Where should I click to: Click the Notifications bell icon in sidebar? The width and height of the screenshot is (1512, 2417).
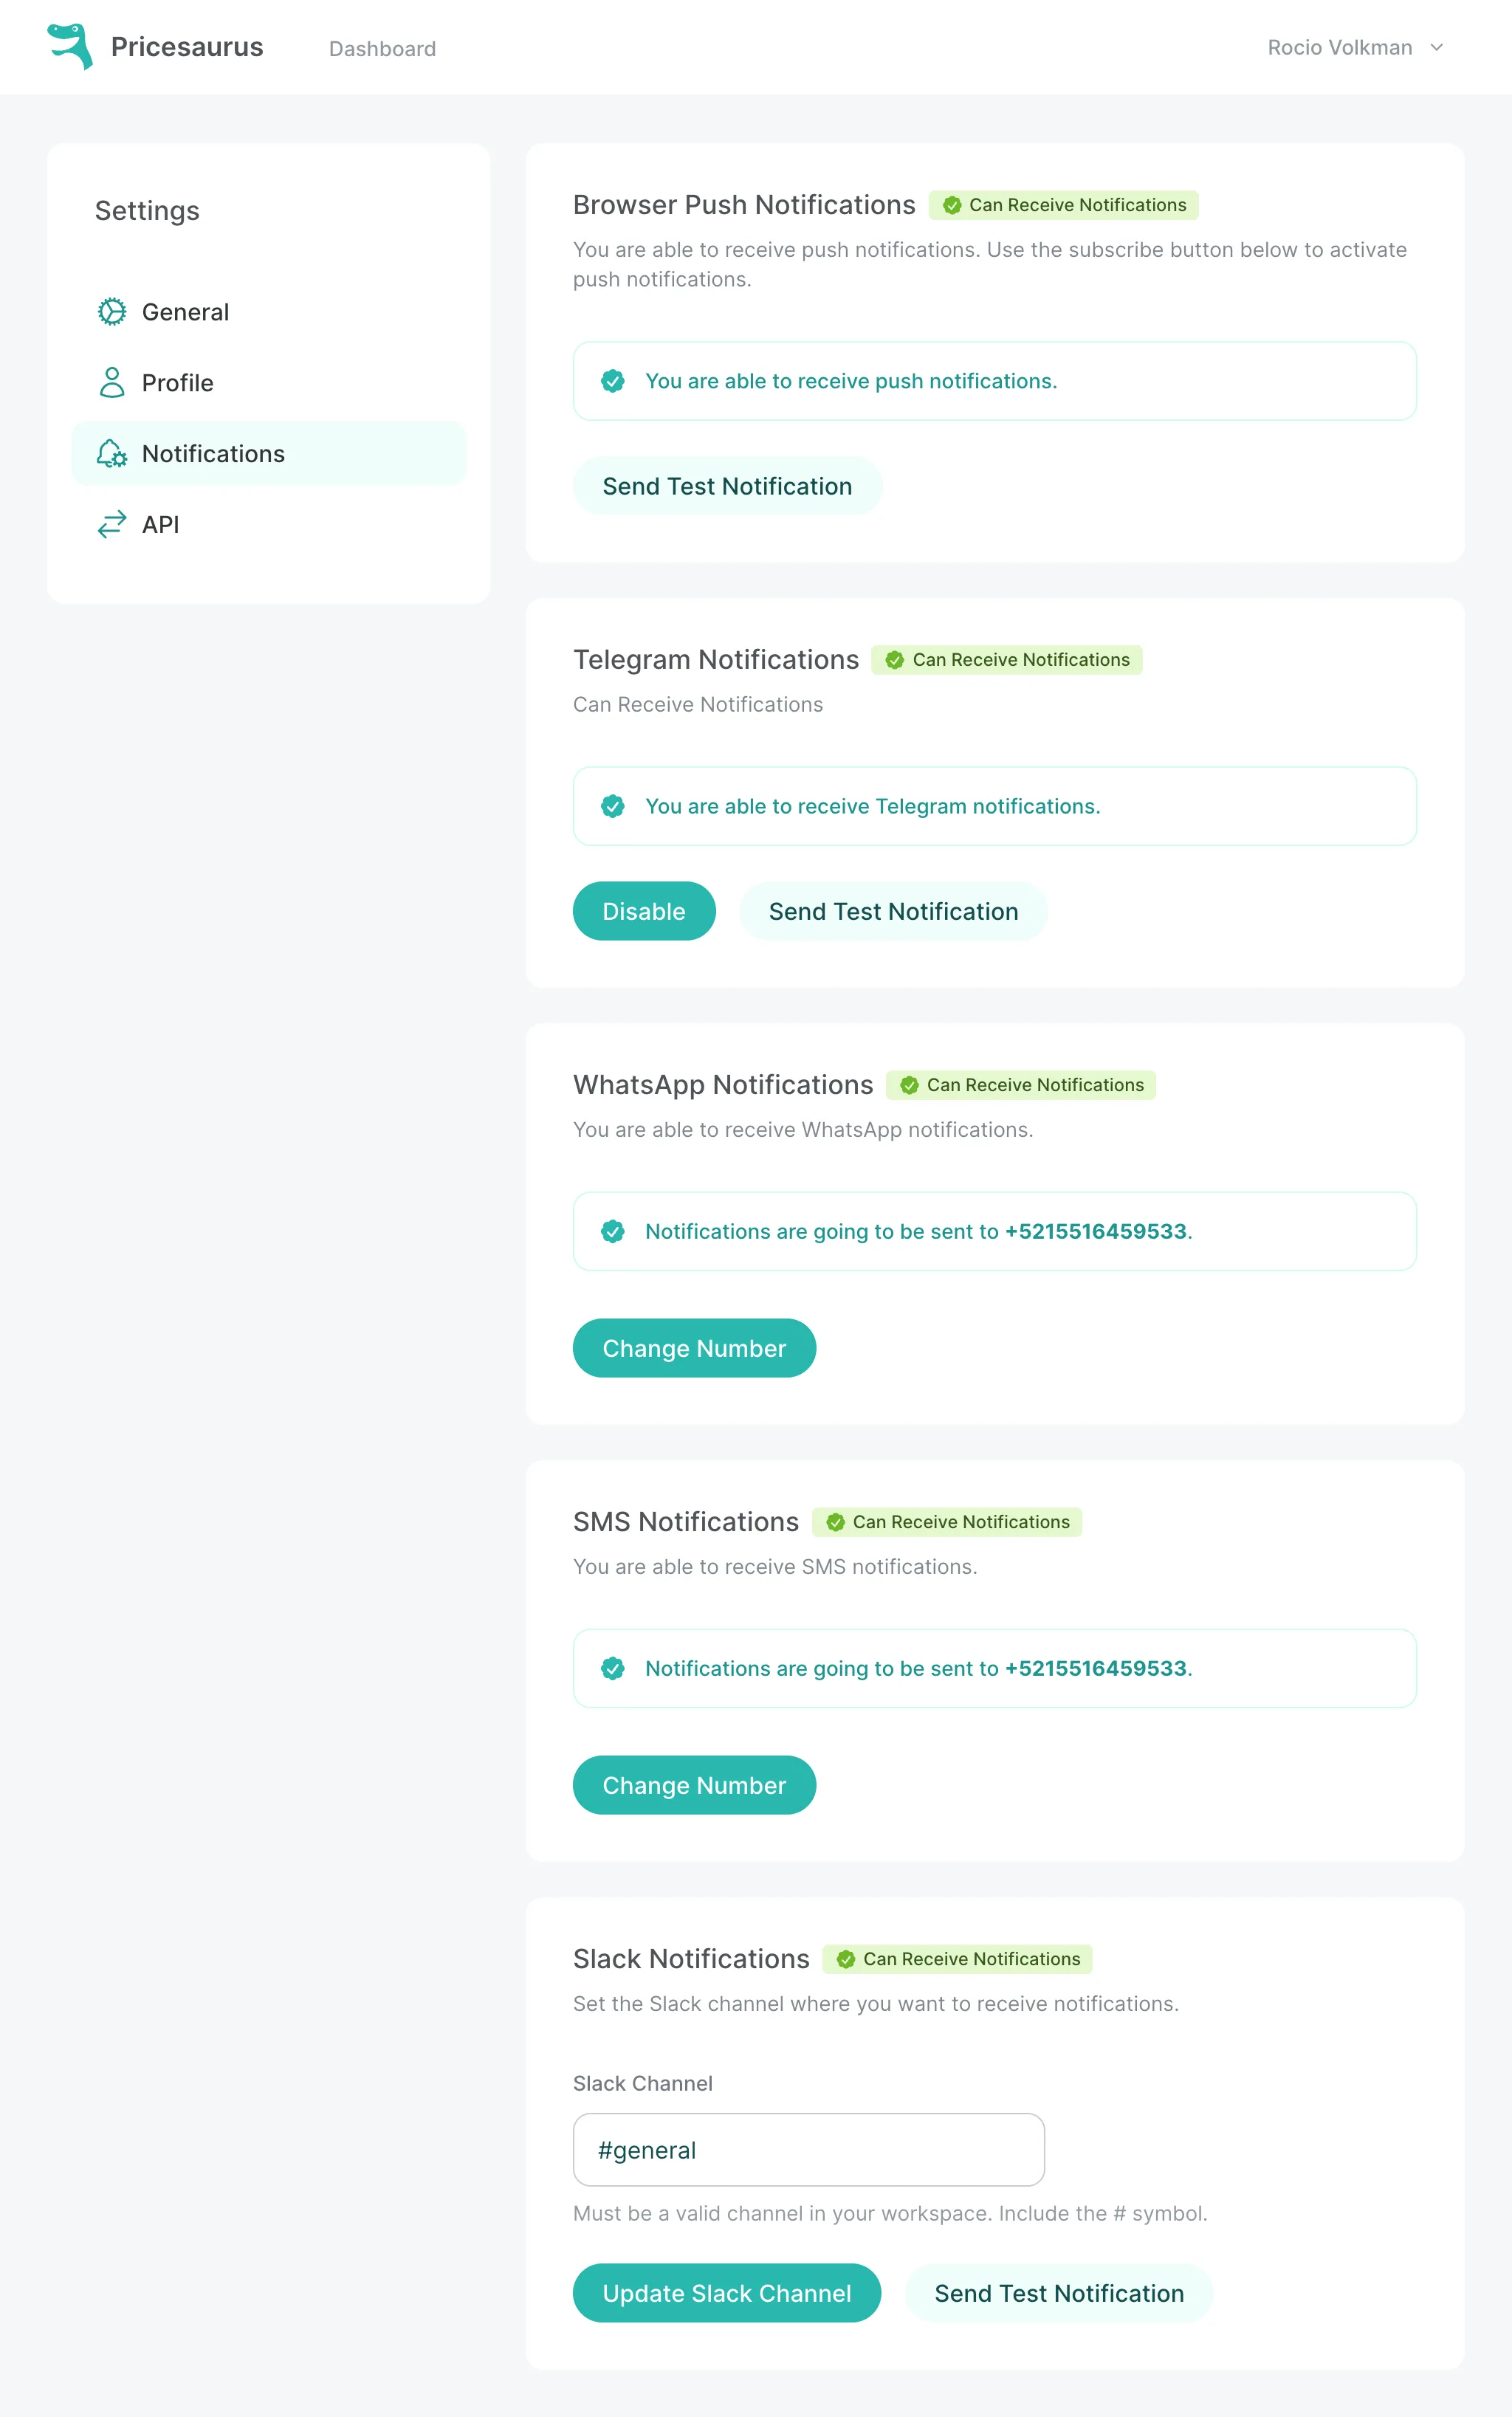pos(112,454)
